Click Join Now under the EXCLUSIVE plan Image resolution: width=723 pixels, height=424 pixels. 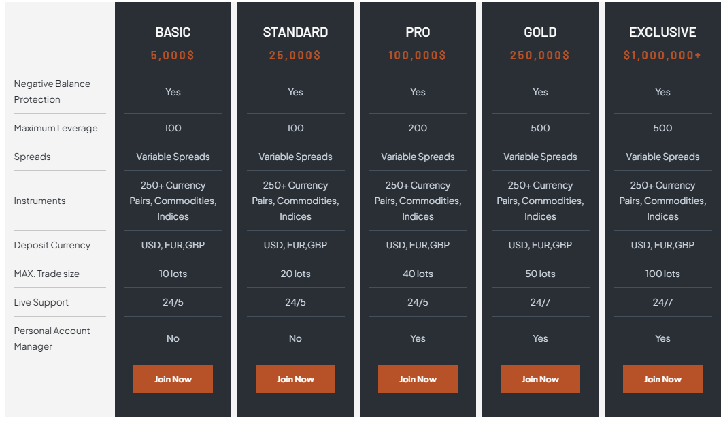coord(662,379)
